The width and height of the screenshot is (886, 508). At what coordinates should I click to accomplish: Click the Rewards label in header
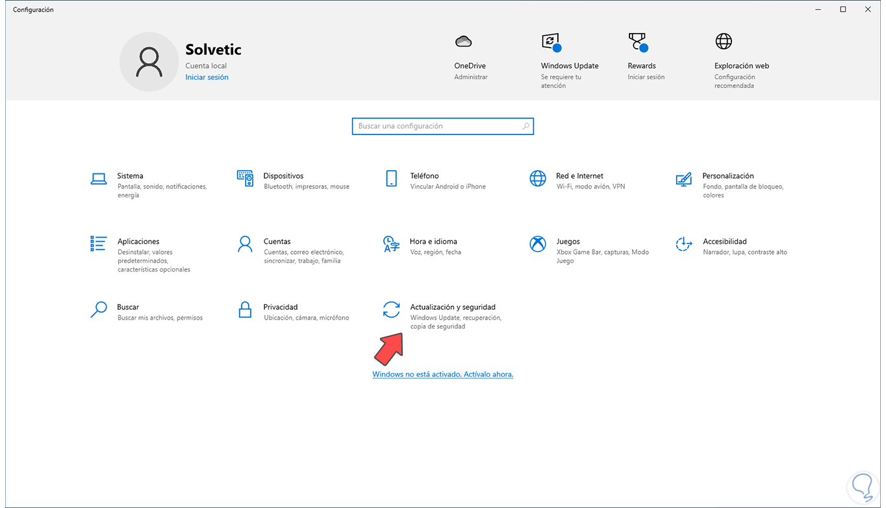642,66
